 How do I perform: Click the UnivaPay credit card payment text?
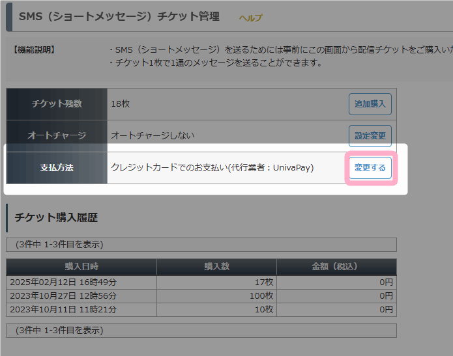212,168
